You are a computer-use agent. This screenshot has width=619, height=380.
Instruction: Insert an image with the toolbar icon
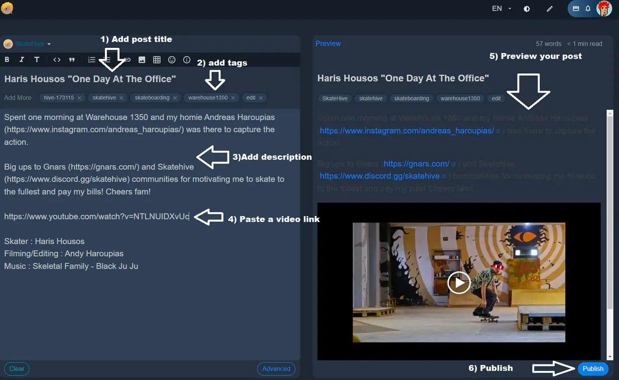[x=142, y=60]
